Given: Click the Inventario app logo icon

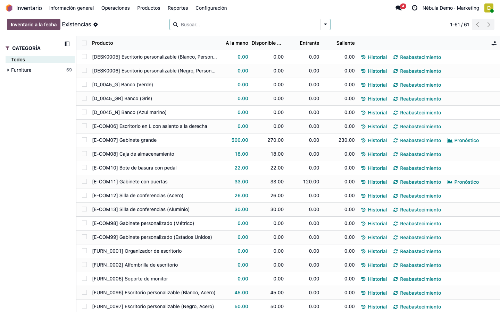Looking at the screenshot, I should pos(9,8).
